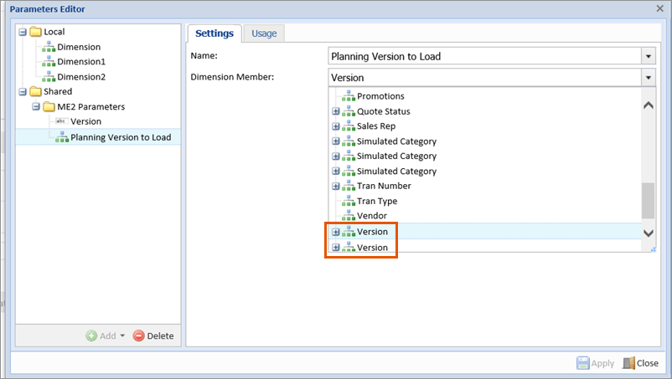Select Tran Type in the dimension list
672x379 pixels.
(377, 201)
